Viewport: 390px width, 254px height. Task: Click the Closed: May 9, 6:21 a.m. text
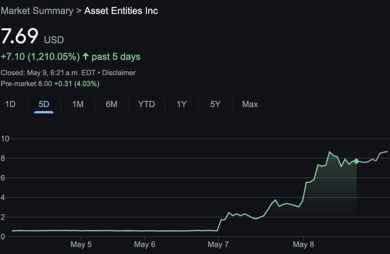[x=48, y=73]
